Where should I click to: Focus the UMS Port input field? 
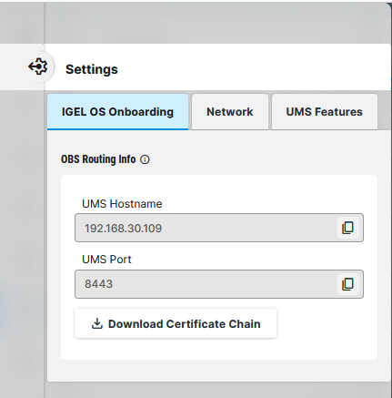click(219, 284)
